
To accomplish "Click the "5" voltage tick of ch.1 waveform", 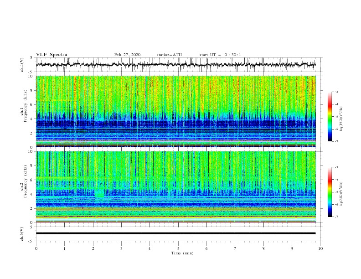I will pos(31,58).
